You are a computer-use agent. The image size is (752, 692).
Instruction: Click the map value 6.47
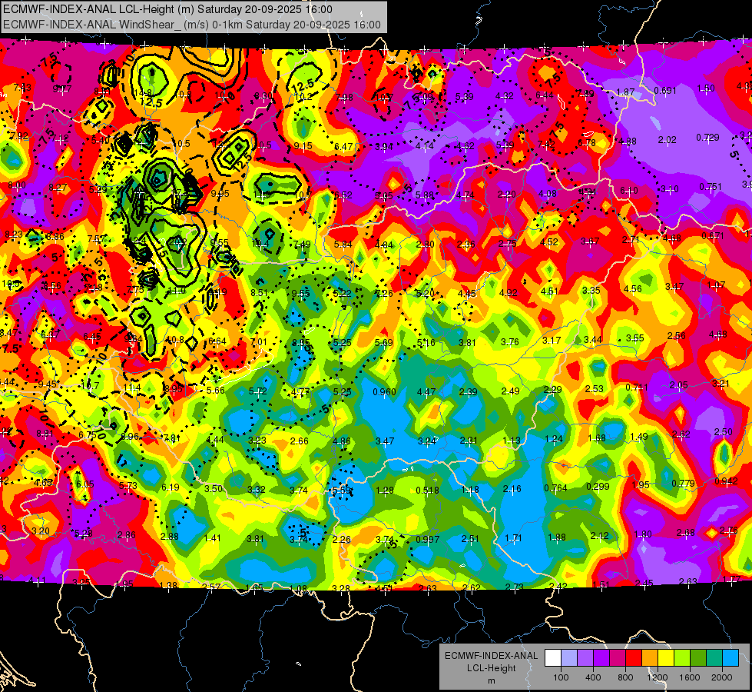[343, 146]
